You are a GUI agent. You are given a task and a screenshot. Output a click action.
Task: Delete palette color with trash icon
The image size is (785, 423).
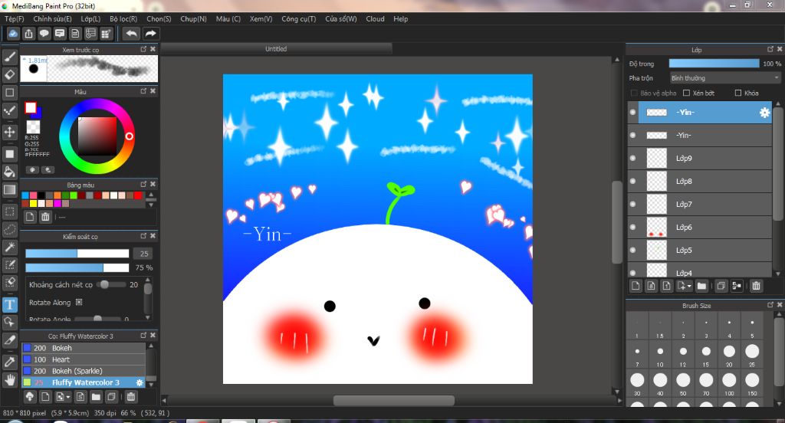pos(45,217)
